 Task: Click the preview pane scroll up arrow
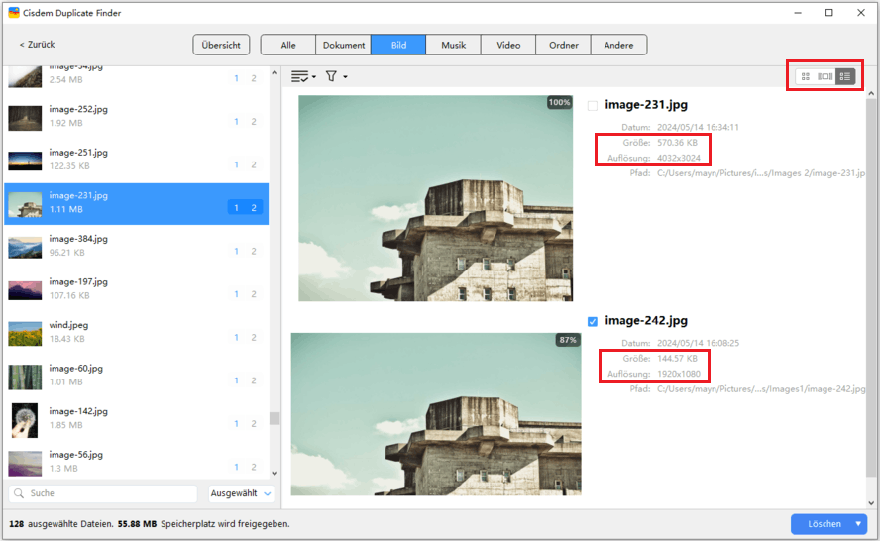click(x=871, y=93)
